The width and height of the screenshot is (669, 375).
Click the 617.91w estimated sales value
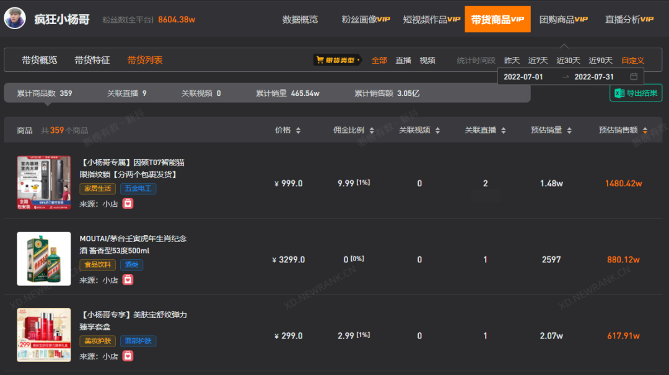click(623, 336)
